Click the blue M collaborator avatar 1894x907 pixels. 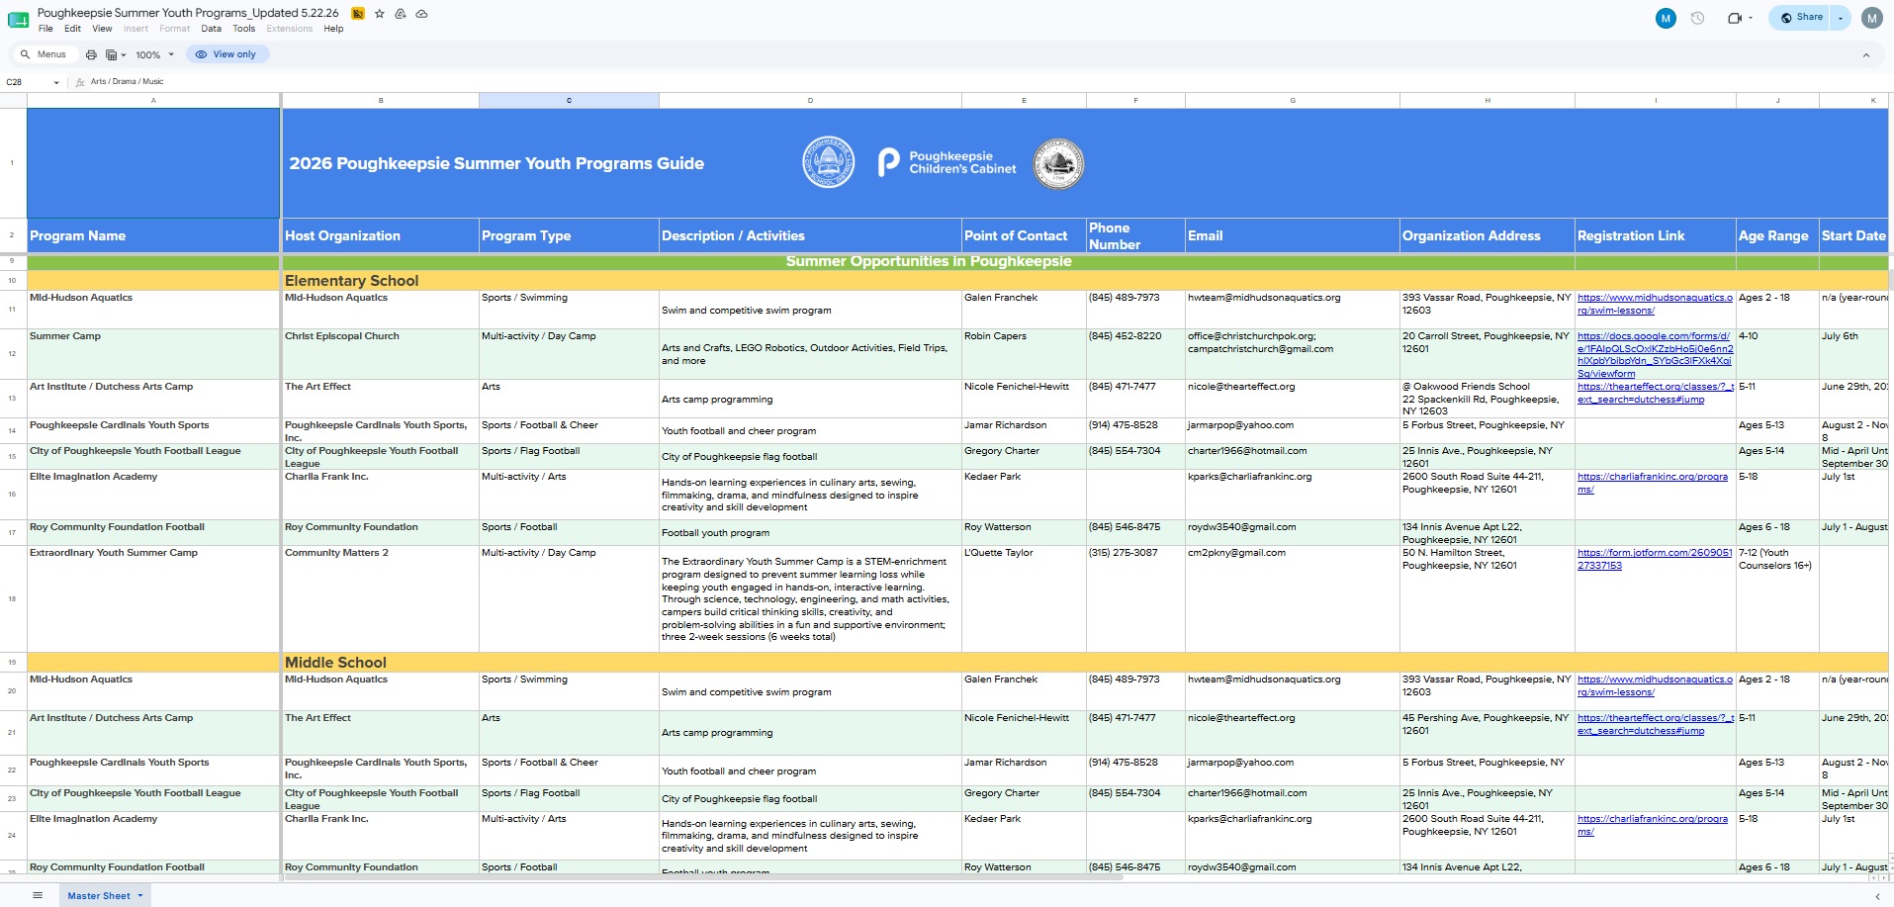point(1666,18)
